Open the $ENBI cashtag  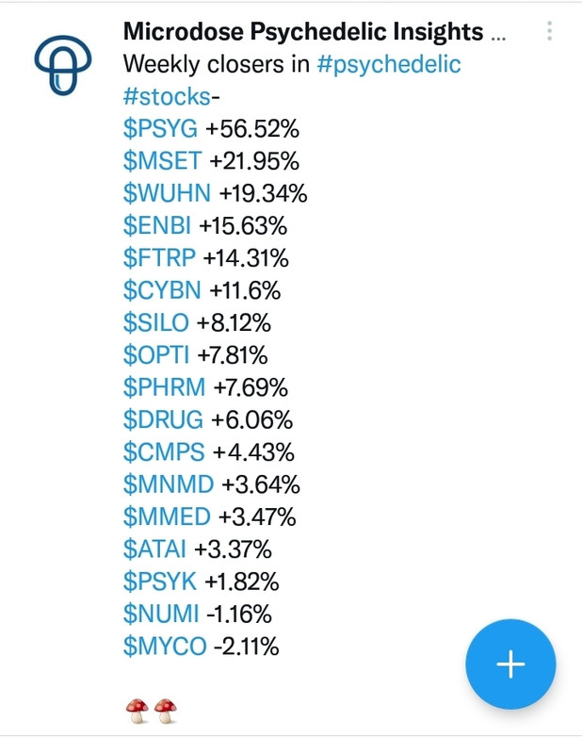click(x=156, y=225)
